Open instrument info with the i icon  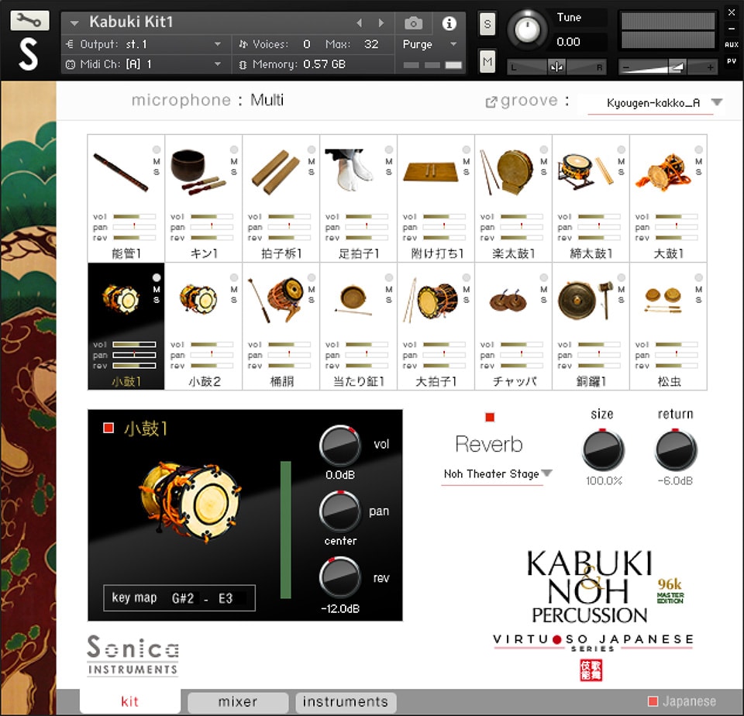click(449, 22)
